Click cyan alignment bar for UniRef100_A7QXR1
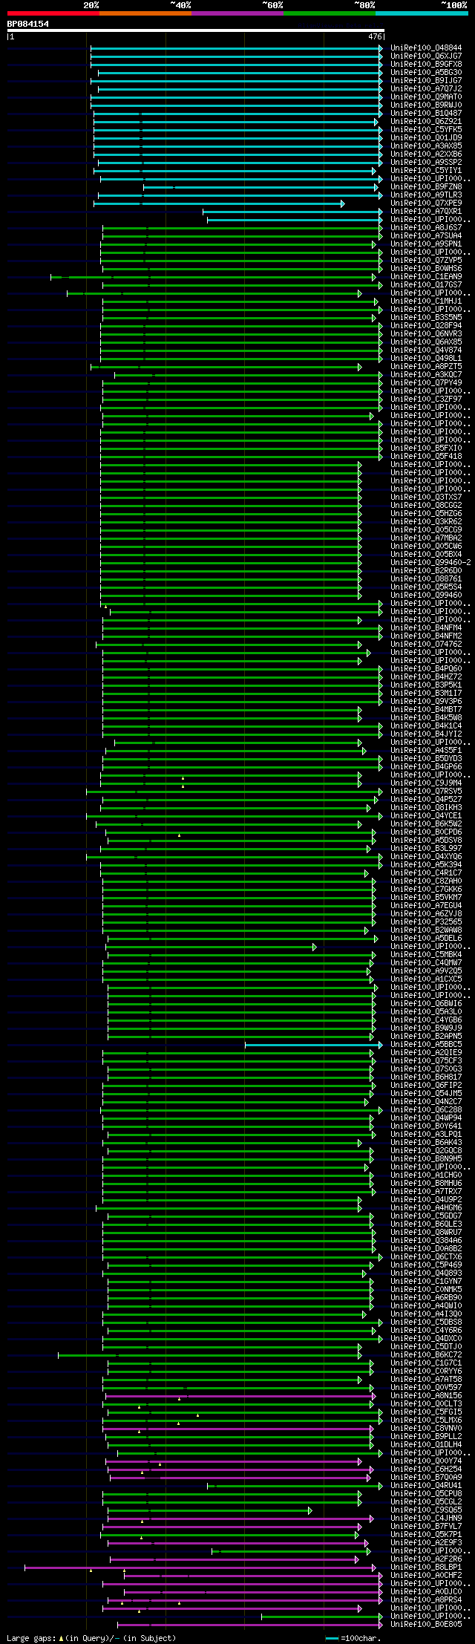Viewport: 475px width, 1644px height. click(292, 212)
